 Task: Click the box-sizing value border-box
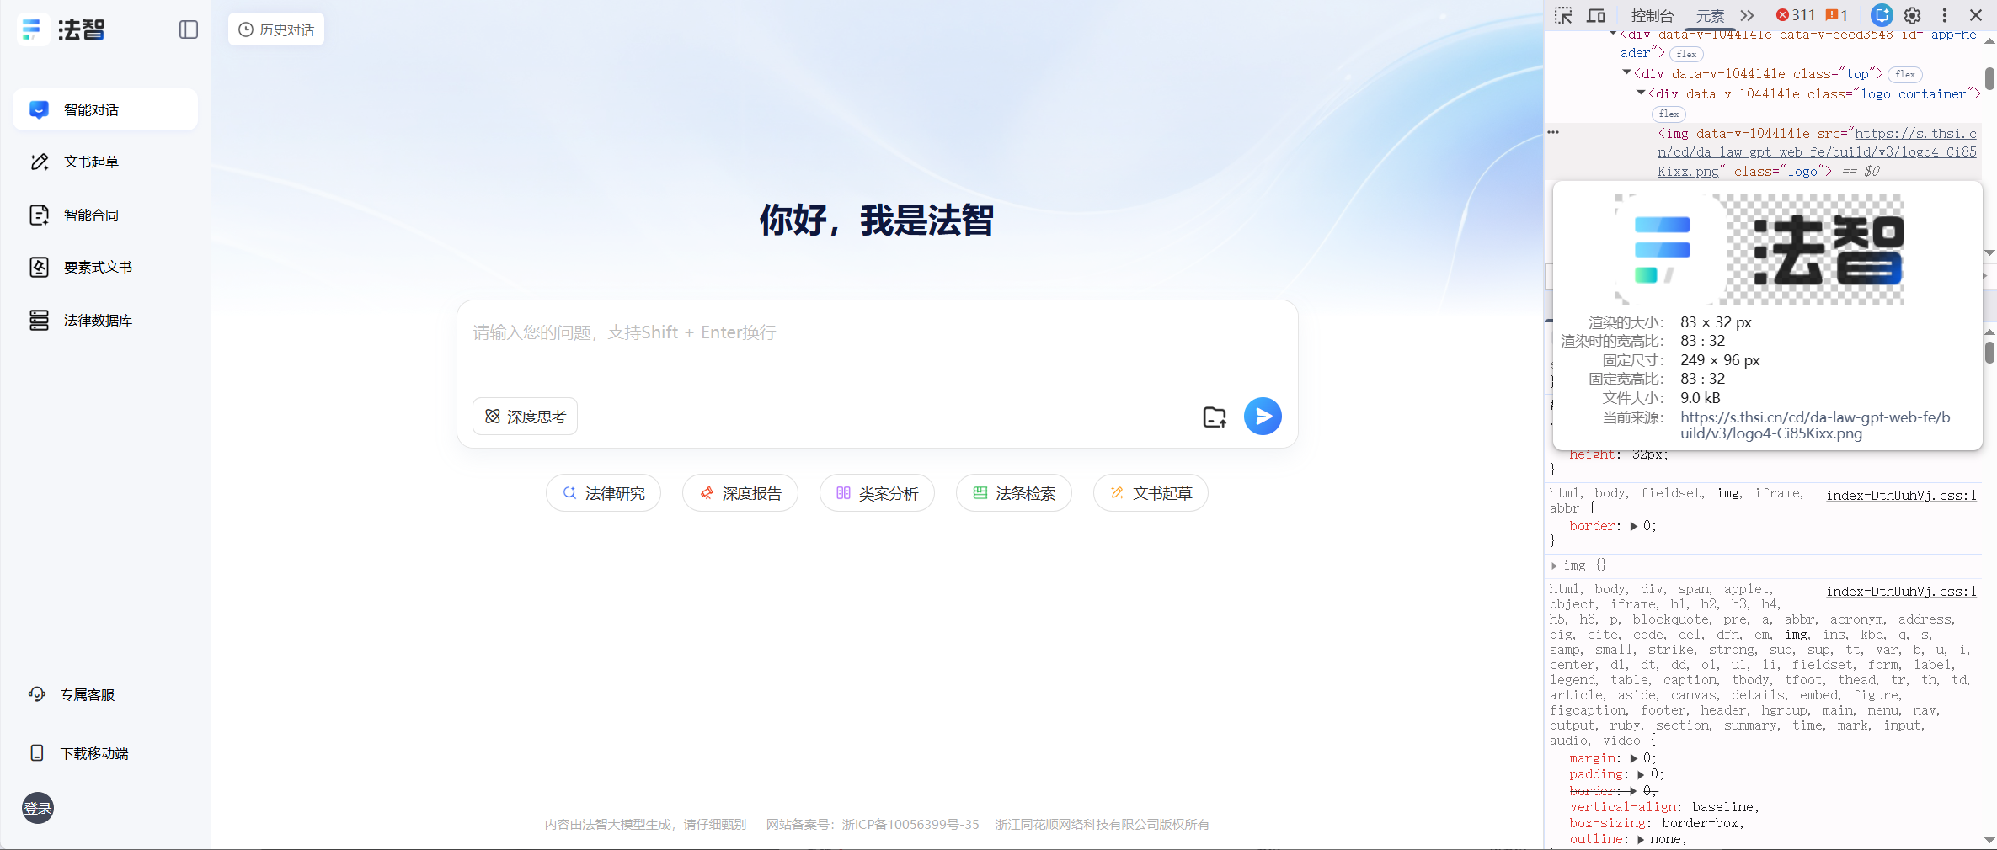1701,823
